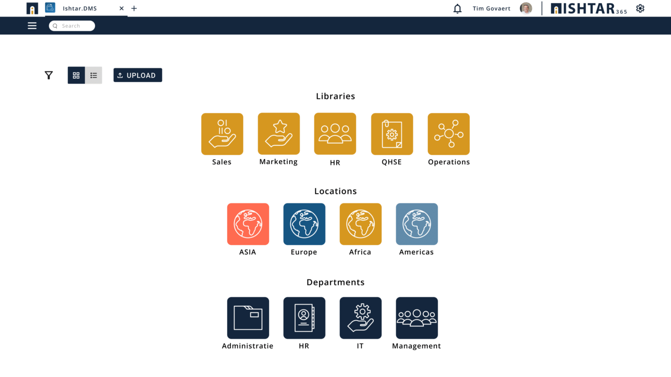Click Tim Govaert profile name
The width and height of the screenshot is (671, 377).
[491, 8]
